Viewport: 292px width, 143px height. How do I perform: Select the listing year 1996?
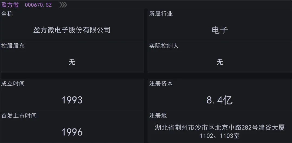click(72, 132)
